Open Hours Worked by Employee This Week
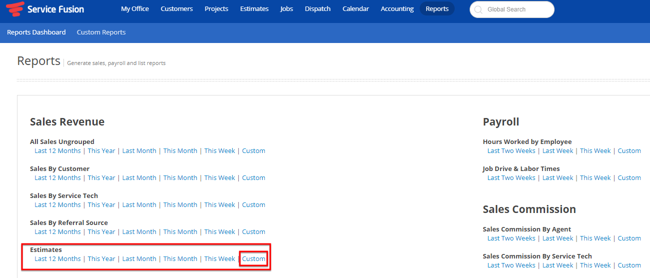The height and width of the screenshot is (278, 650). 596,151
